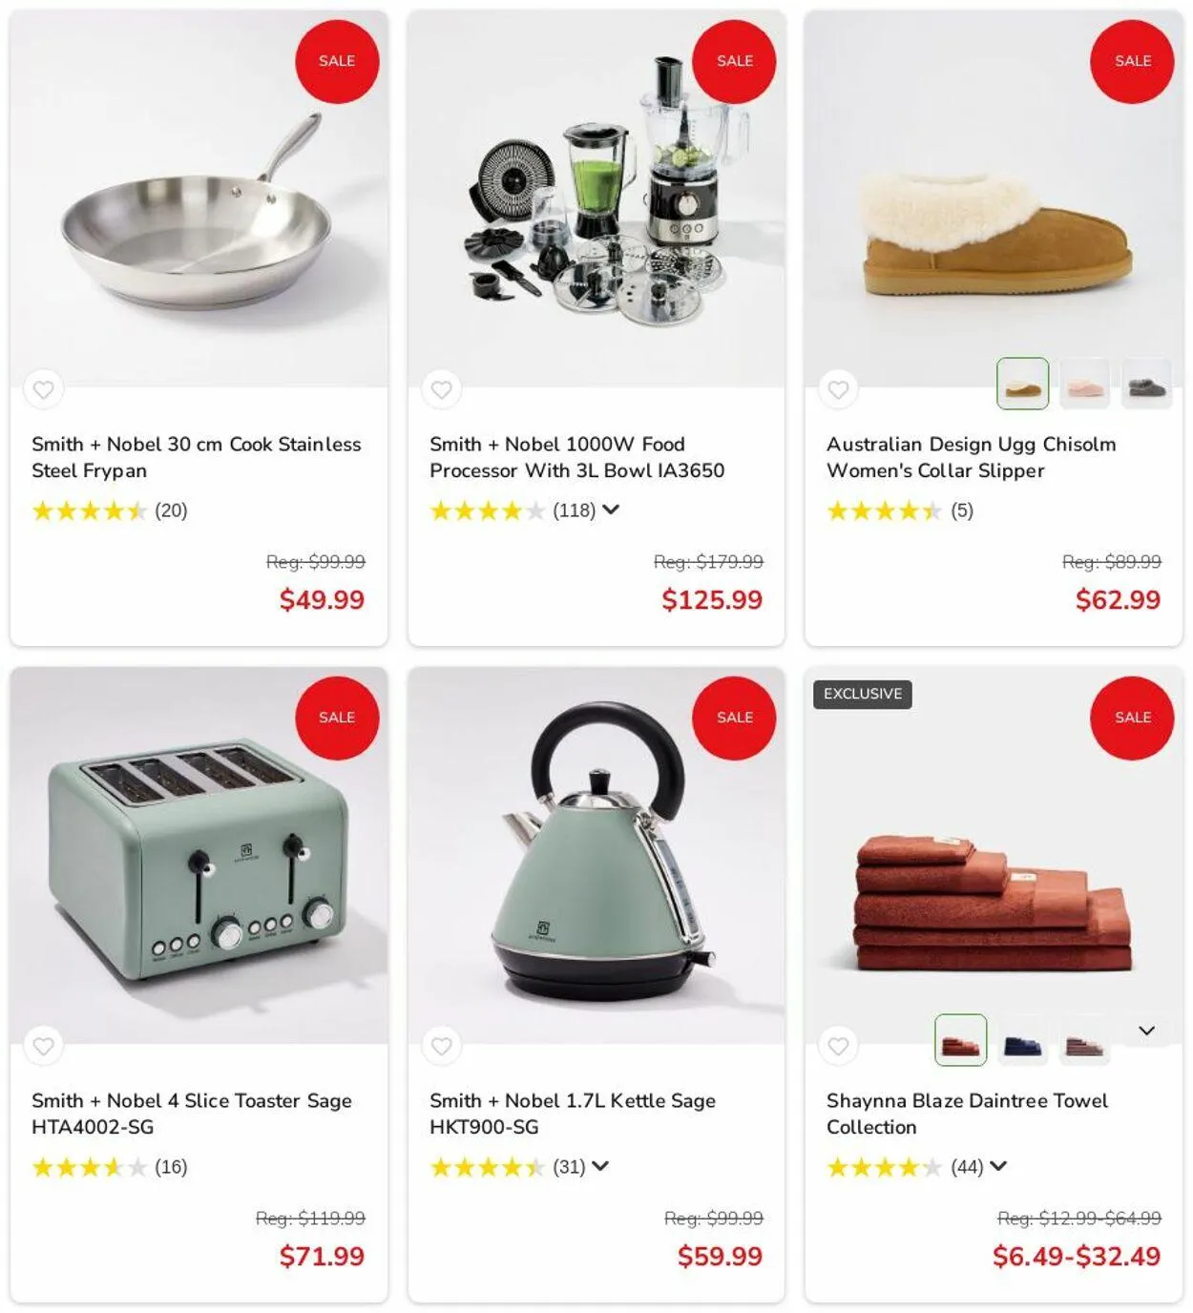Click SALE badge on the frypan

(x=337, y=61)
